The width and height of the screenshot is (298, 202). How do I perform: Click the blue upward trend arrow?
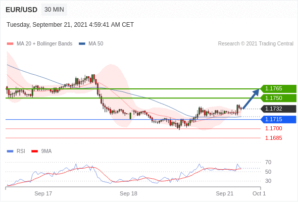(251, 99)
